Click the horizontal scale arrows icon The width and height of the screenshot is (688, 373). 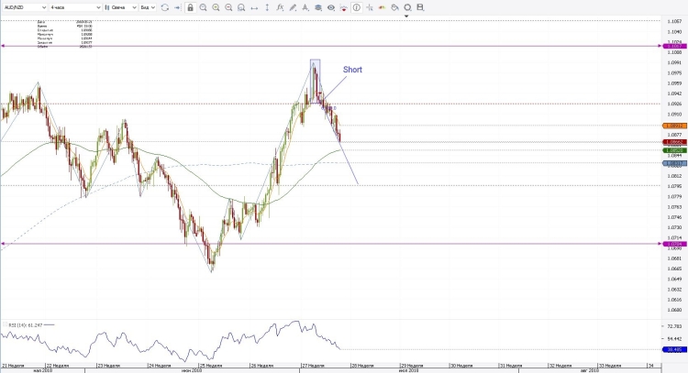254,7
